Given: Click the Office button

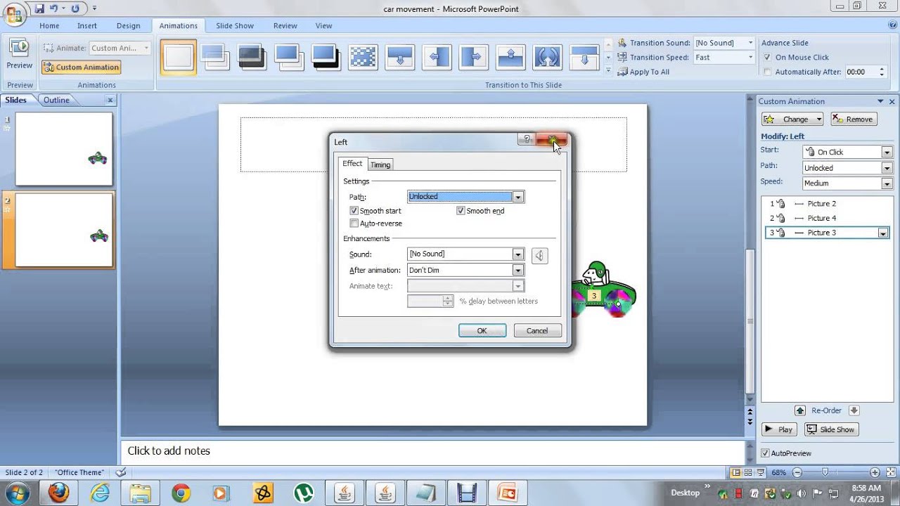Looking at the screenshot, I should [14, 14].
